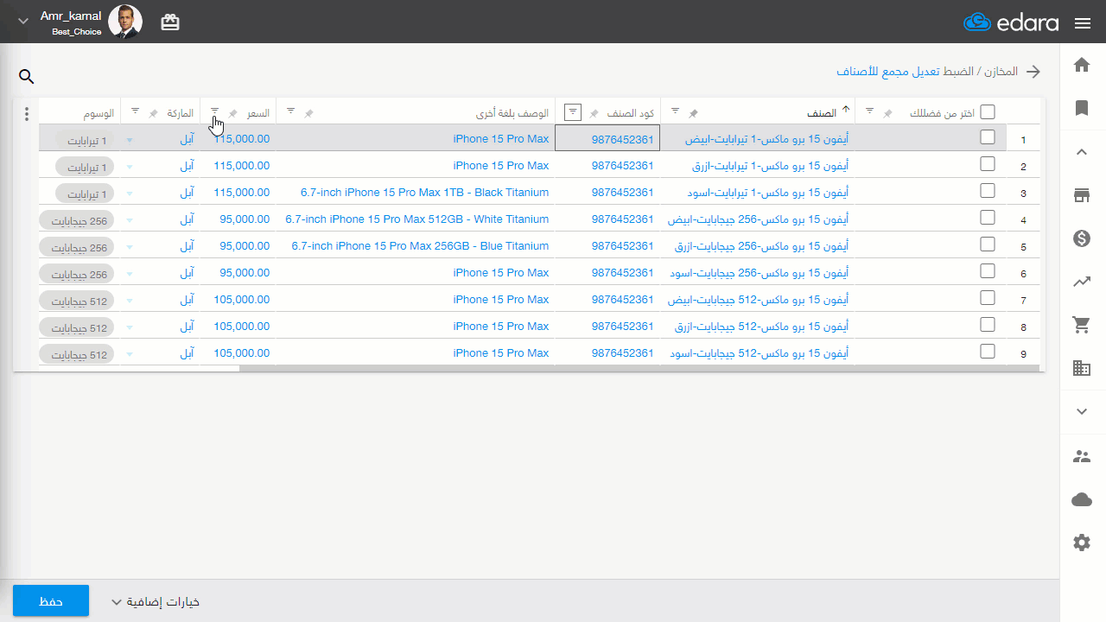Open filter on كود الصنف column

tap(572, 112)
